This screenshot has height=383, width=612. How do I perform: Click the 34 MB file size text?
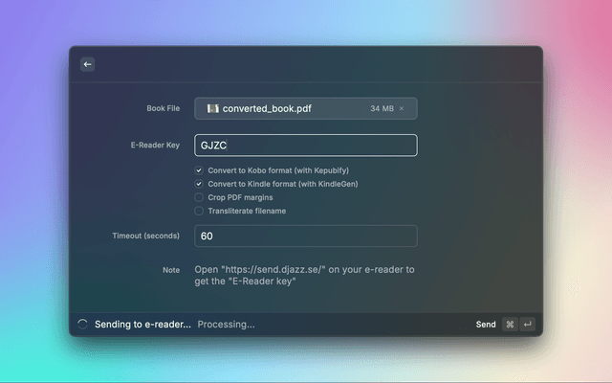382,109
